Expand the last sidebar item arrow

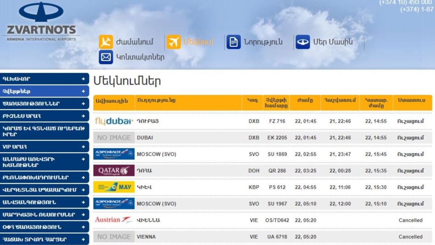click(x=83, y=240)
